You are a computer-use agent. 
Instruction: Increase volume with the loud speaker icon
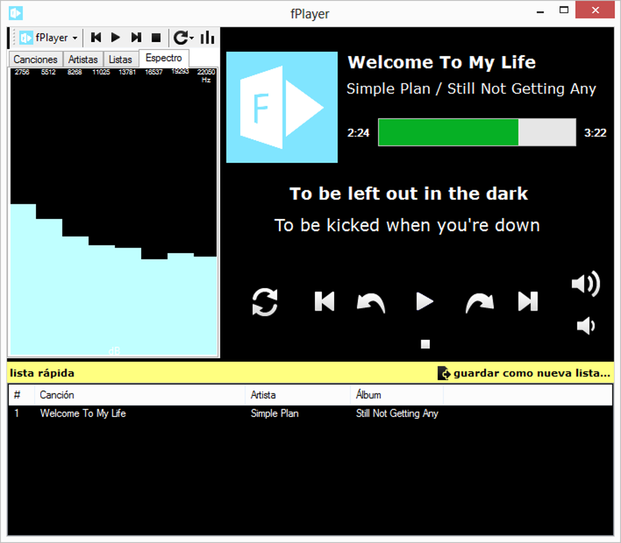click(586, 284)
